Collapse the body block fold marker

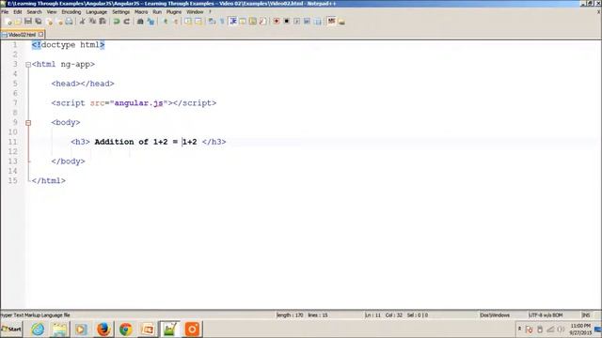pyautogui.click(x=28, y=123)
